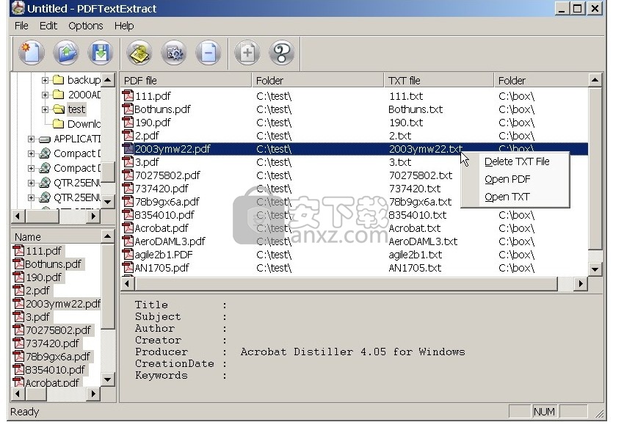Select 2.pdf in the Name panel
624x433 pixels.
(x=37, y=290)
